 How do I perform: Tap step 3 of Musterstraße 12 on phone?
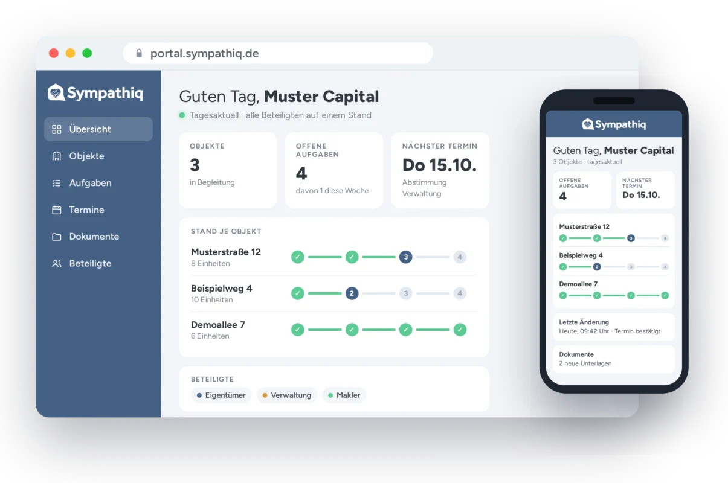click(x=631, y=238)
